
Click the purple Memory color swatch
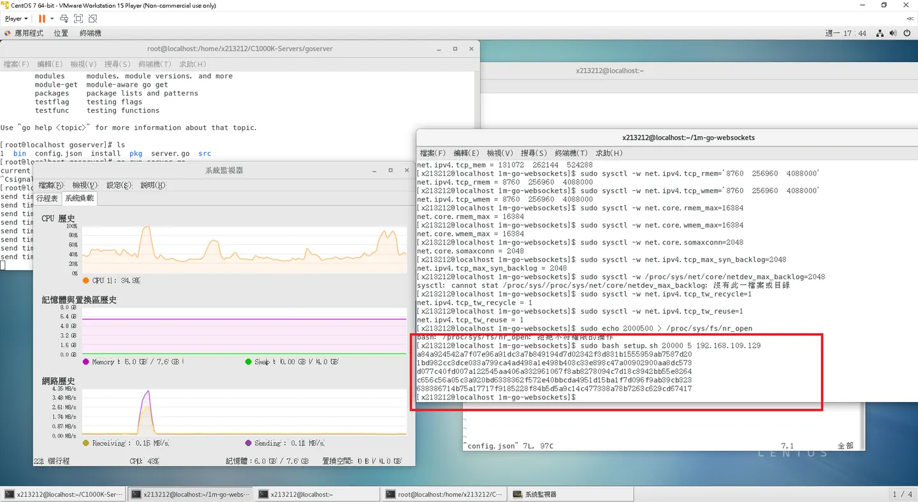[x=86, y=362]
